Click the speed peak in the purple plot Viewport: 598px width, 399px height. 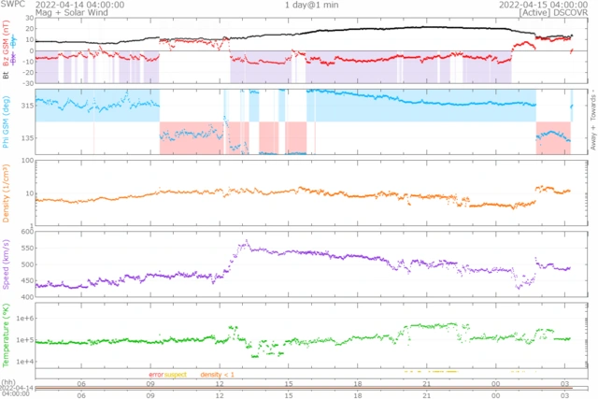point(245,244)
